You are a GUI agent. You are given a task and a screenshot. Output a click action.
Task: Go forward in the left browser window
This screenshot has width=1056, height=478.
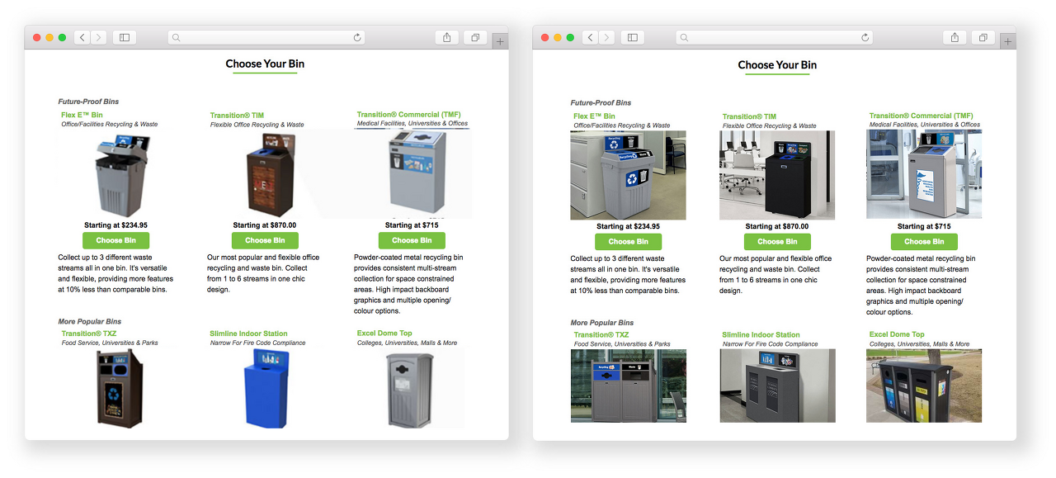[x=99, y=37]
